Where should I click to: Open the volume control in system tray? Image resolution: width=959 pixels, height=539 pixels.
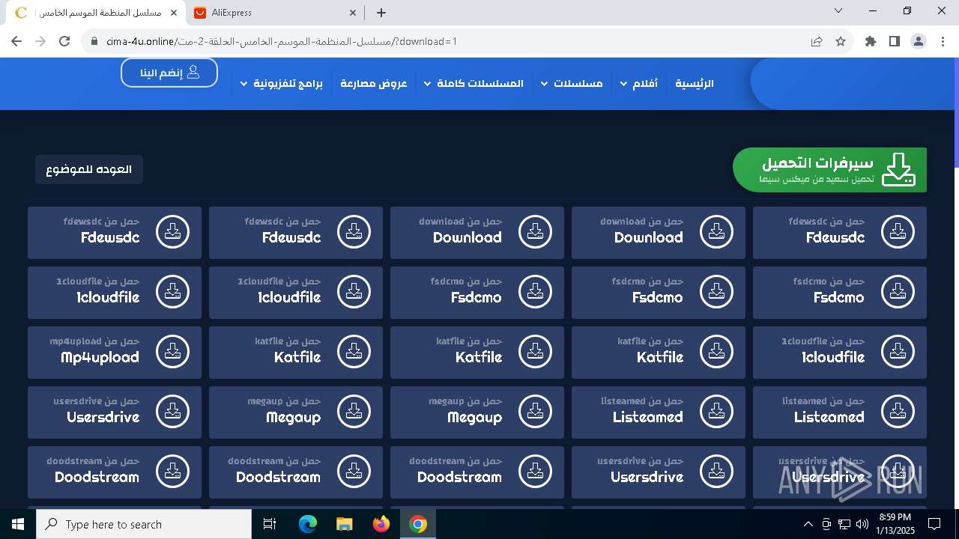pyautogui.click(x=862, y=524)
